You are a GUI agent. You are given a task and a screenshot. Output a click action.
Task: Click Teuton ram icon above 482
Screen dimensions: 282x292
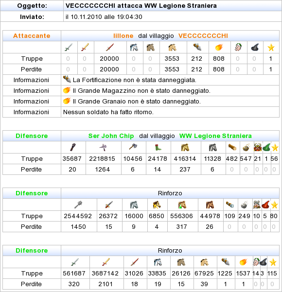click(x=232, y=147)
